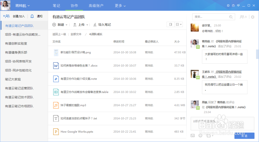Screen dimensions: 259x142
Task: Open team settings gear in chat panel
Action: pos(253,17)
